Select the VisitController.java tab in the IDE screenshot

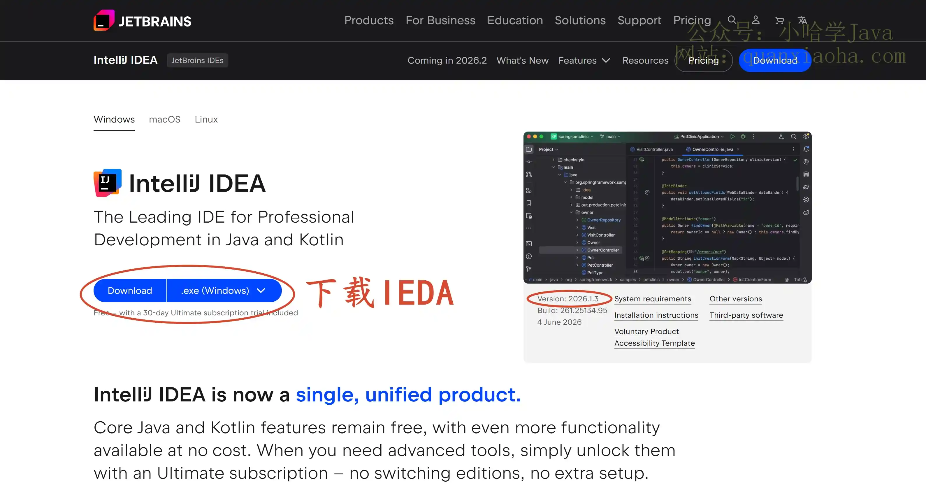coord(651,149)
